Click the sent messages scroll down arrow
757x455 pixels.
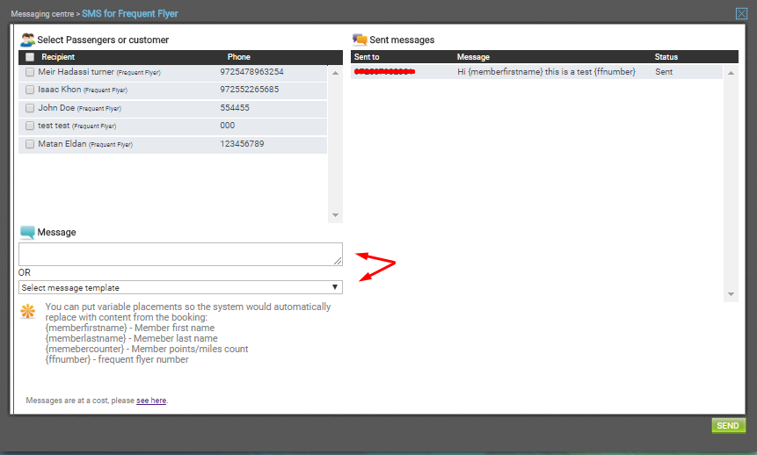(x=731, y=294)
